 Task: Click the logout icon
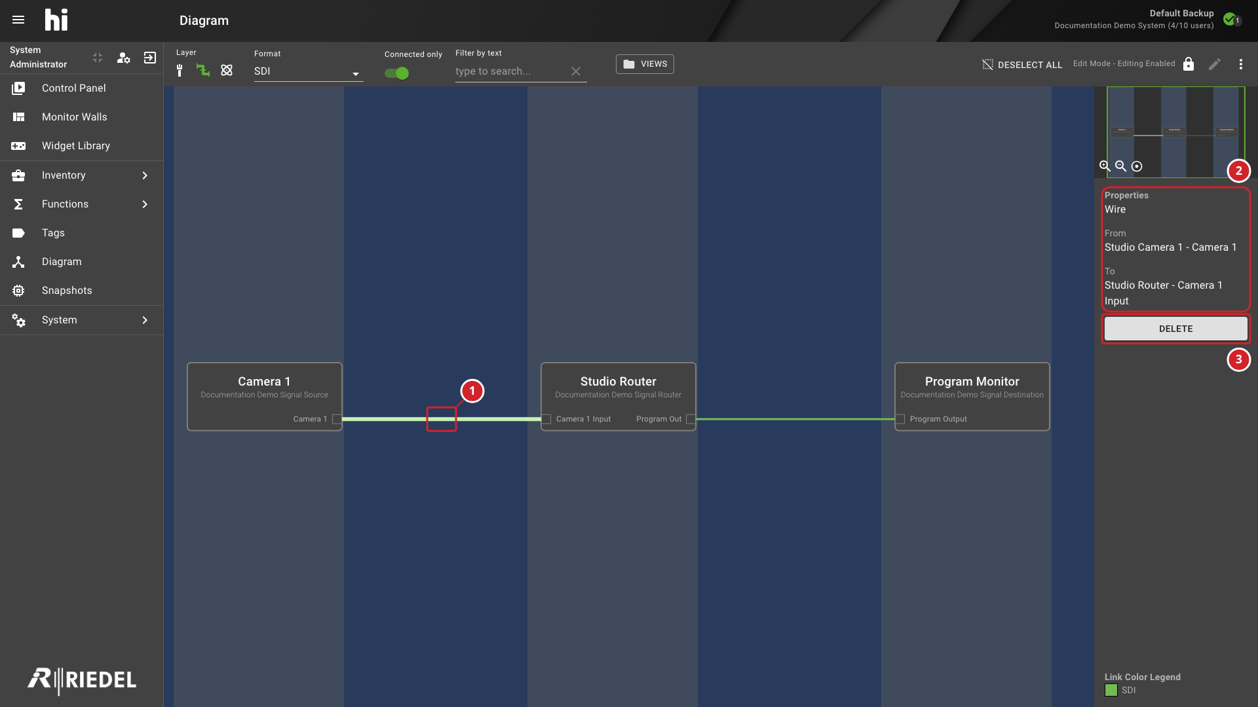pyautogui.click(x=150, y=58)
